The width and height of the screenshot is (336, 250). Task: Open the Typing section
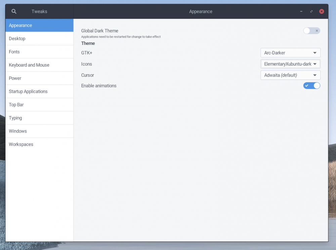click(x=39, y=118)
